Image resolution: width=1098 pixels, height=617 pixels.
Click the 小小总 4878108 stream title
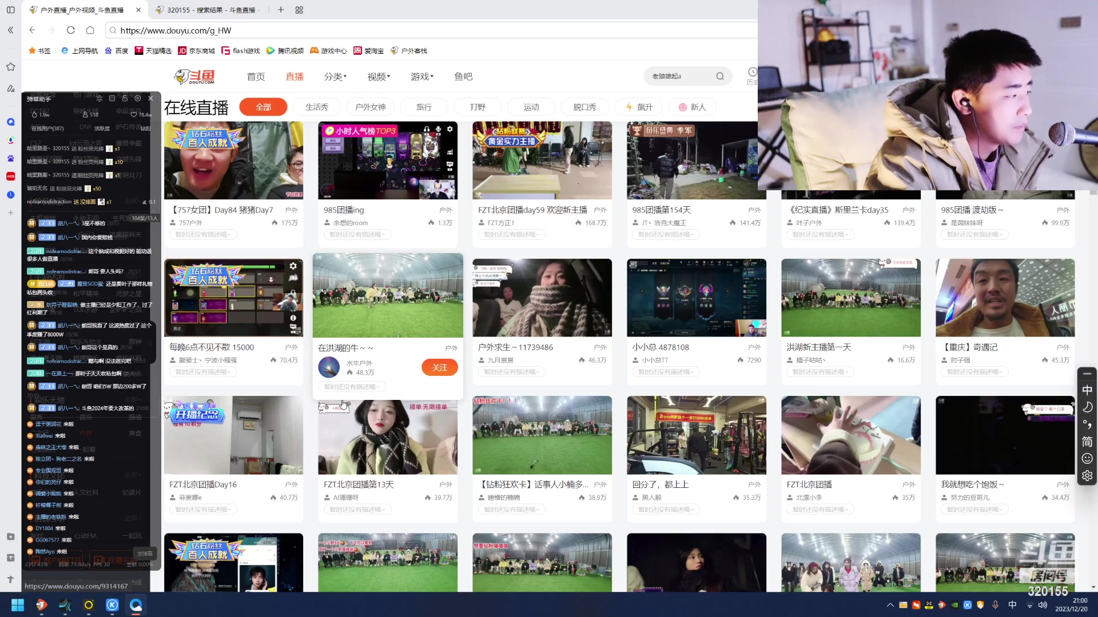point(661,347)
